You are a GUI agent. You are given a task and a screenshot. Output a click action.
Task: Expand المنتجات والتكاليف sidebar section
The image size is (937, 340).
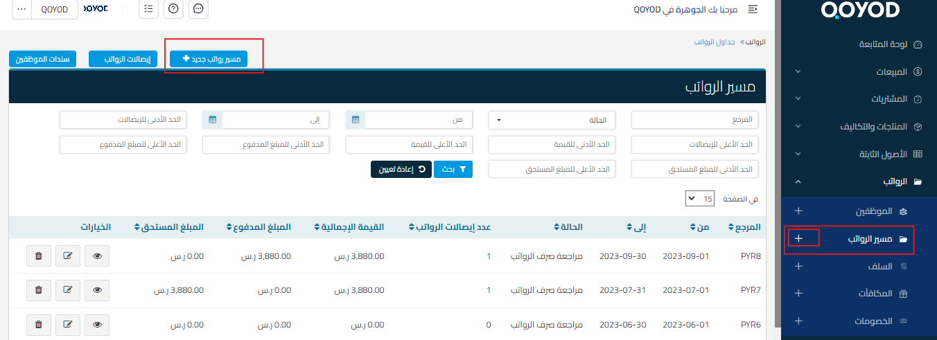click(x=859, y=127)
